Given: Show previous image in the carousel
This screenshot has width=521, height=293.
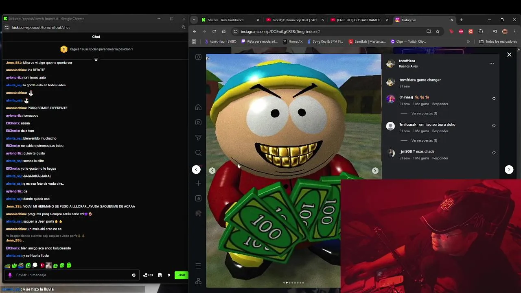Looking at the screenshot, I should click(212, 171).
